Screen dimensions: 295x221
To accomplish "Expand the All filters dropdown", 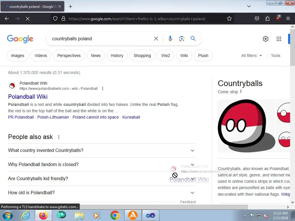I will click(251, 56).
